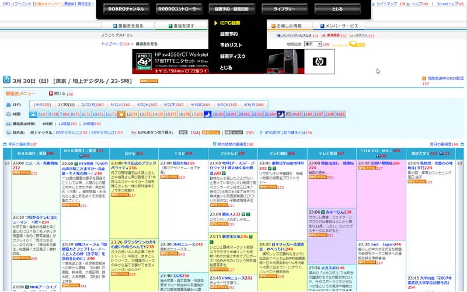Viewport: 467px width, 292px height.
Task: Select 録画予約 in the dropdown menu
Action: tap(229, 34)
